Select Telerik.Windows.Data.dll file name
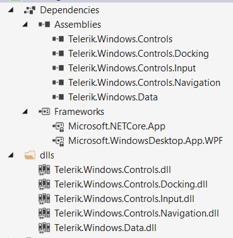The image size is (233, 238). [105, 228]
